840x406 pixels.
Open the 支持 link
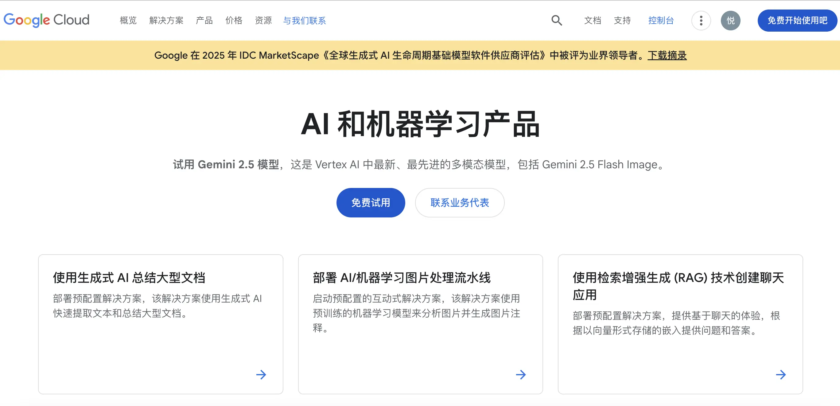622,20
